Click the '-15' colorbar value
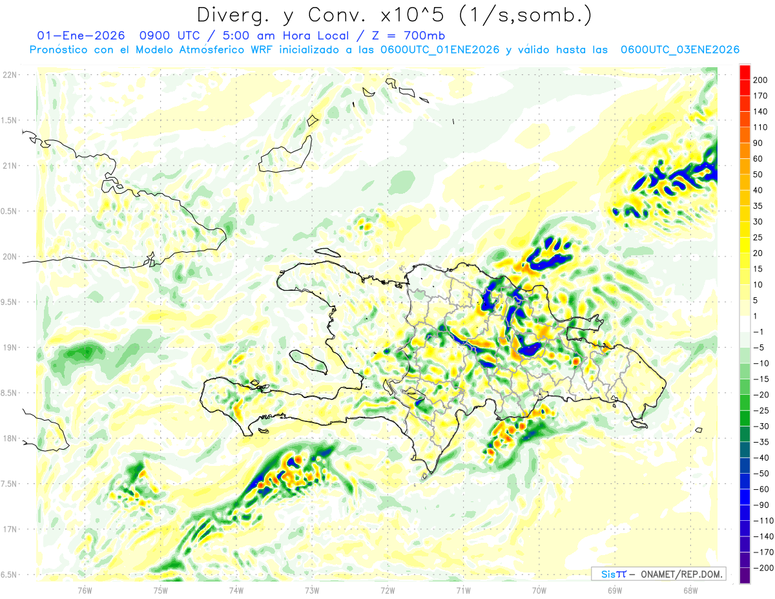 click(761, 379)
